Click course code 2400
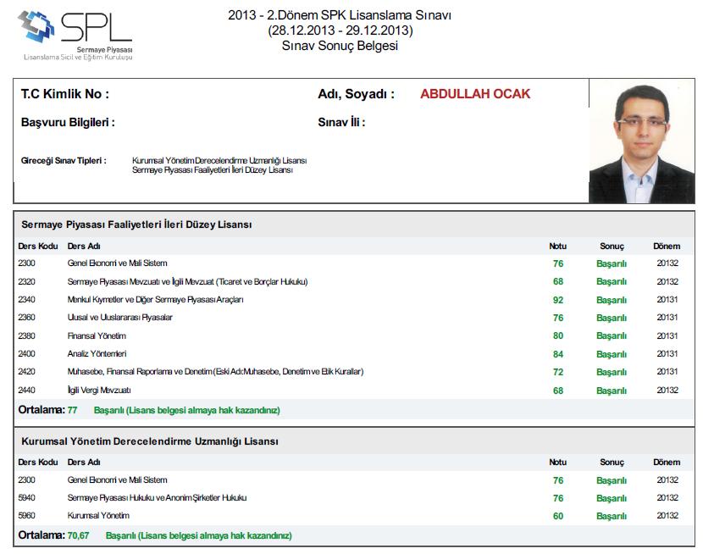The width and height of the screenshot is (703, 554). point(26,353)
